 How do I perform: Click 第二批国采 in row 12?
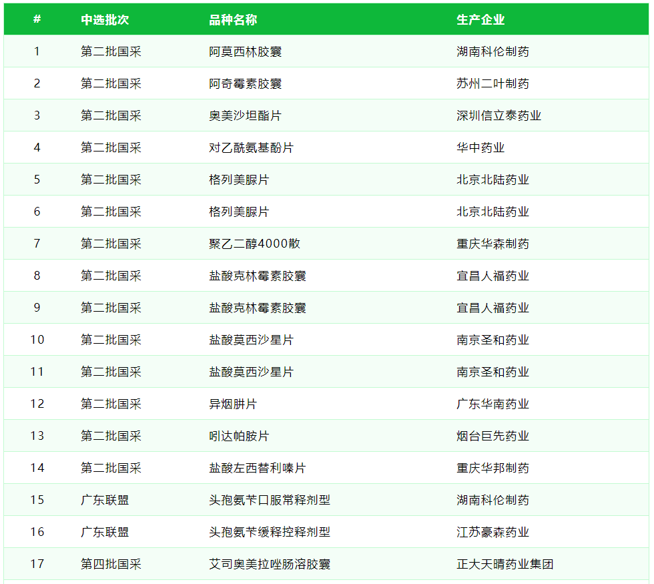111,404
